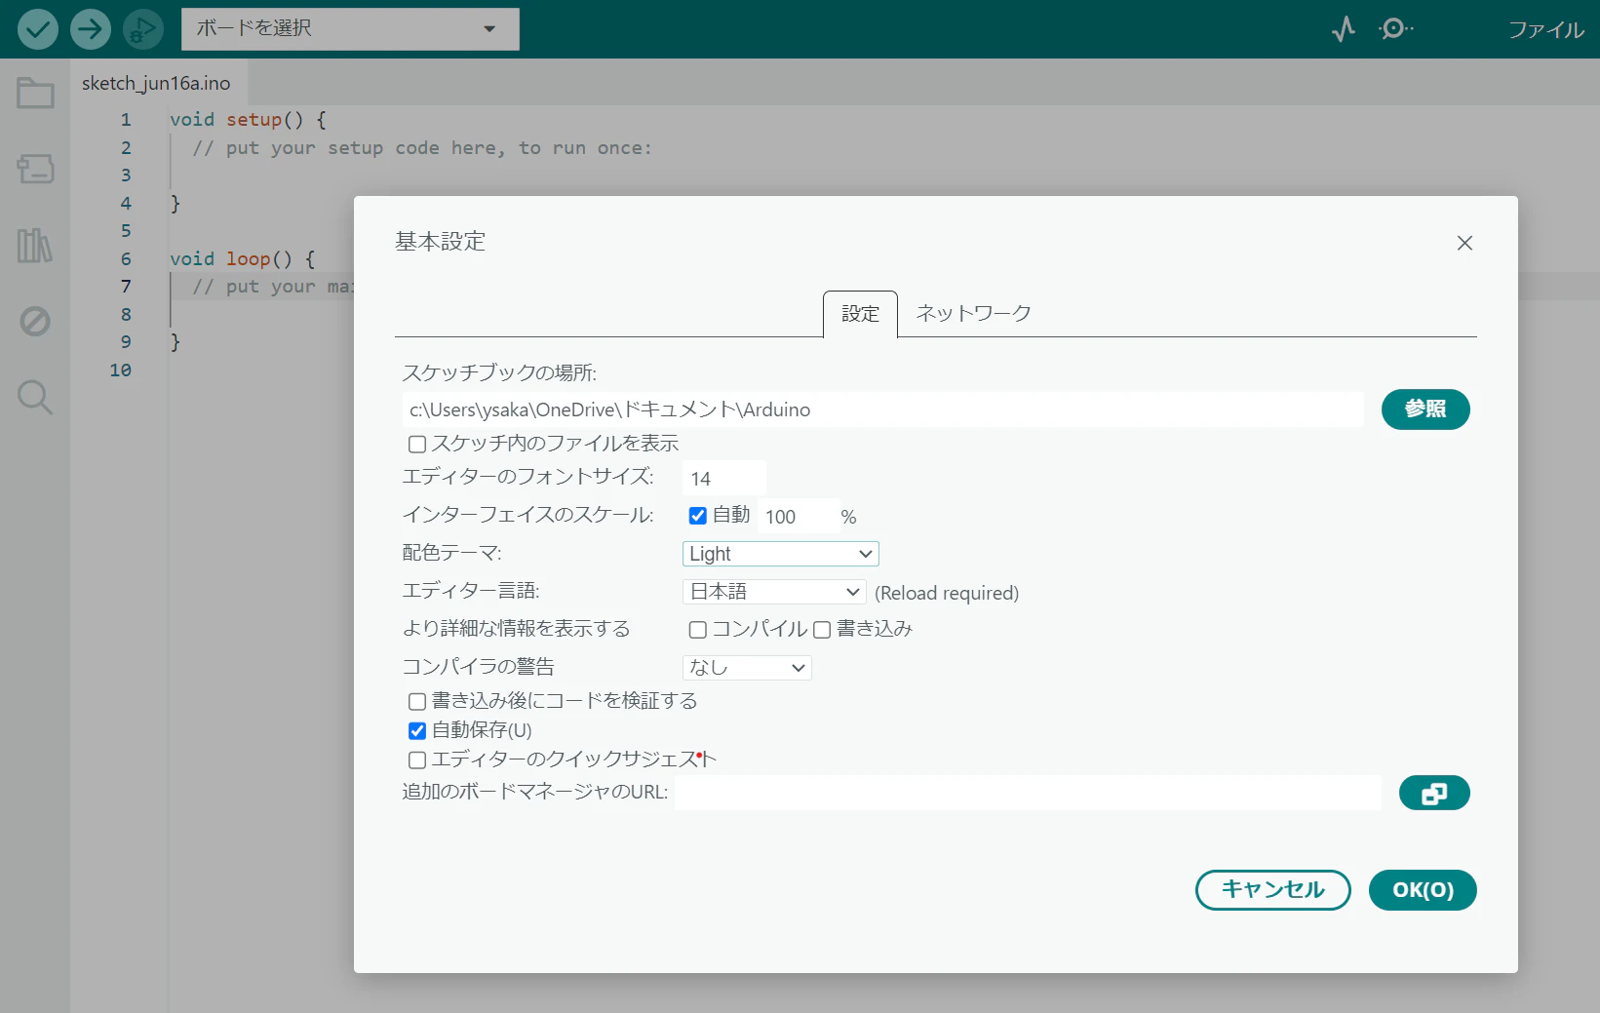The width and height of the screenshot is (1600, 1013).
Task: Open the Serial Monitor
Action: coord(1396,29)
